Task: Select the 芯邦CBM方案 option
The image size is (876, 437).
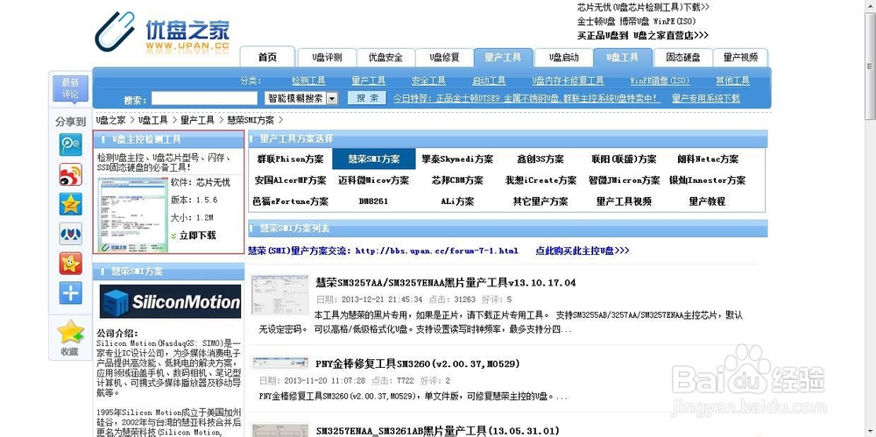Action: [457, 180]
